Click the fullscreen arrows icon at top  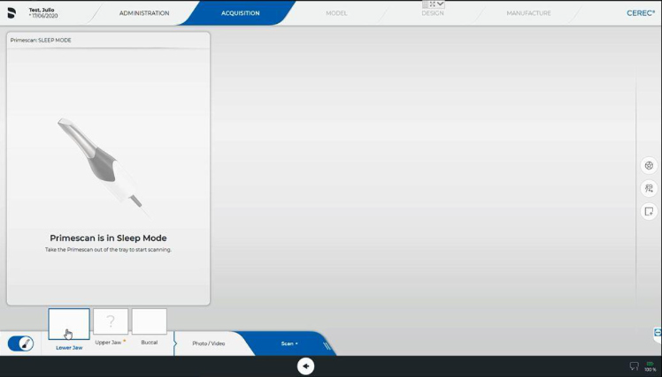tap(432, 4)
